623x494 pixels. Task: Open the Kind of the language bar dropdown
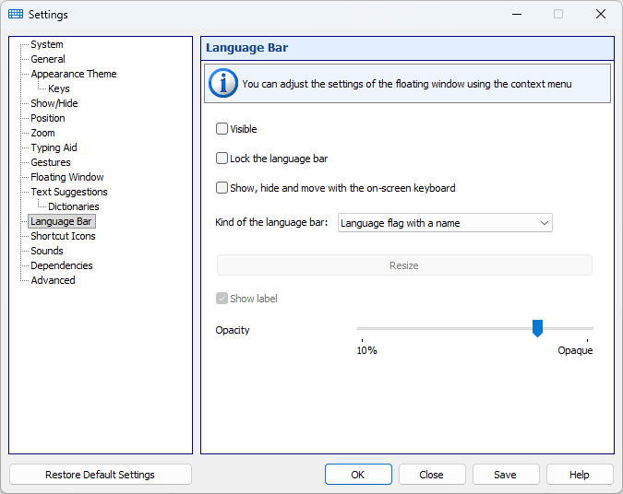[445, 223]
